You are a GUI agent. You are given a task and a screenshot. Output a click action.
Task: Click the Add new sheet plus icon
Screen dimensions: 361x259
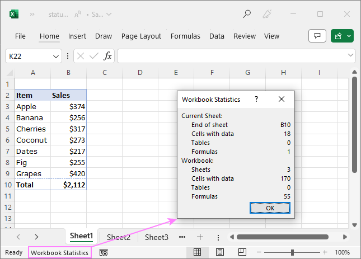click(x=200, y=237)
